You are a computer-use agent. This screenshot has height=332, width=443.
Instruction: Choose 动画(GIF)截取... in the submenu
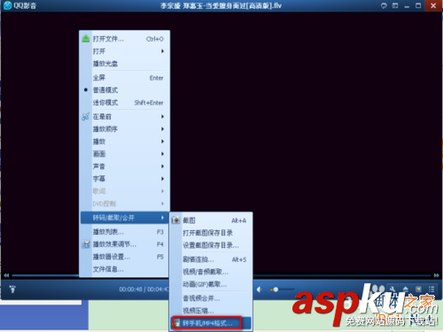211,284
